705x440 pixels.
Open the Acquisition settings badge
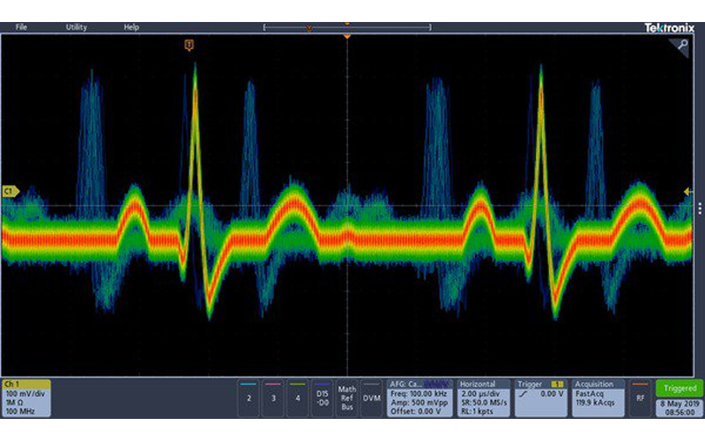598,398
